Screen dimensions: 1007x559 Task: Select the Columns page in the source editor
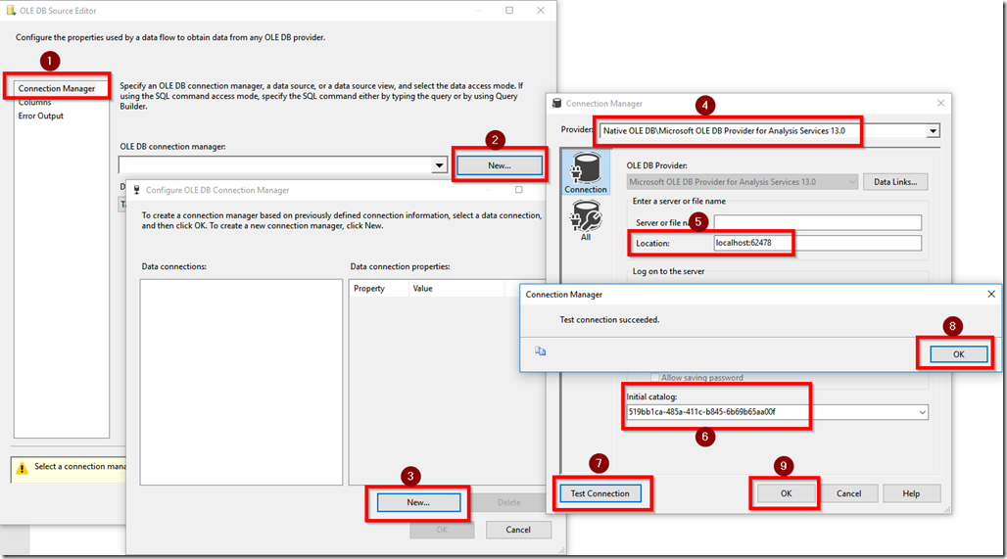point(34,102)
